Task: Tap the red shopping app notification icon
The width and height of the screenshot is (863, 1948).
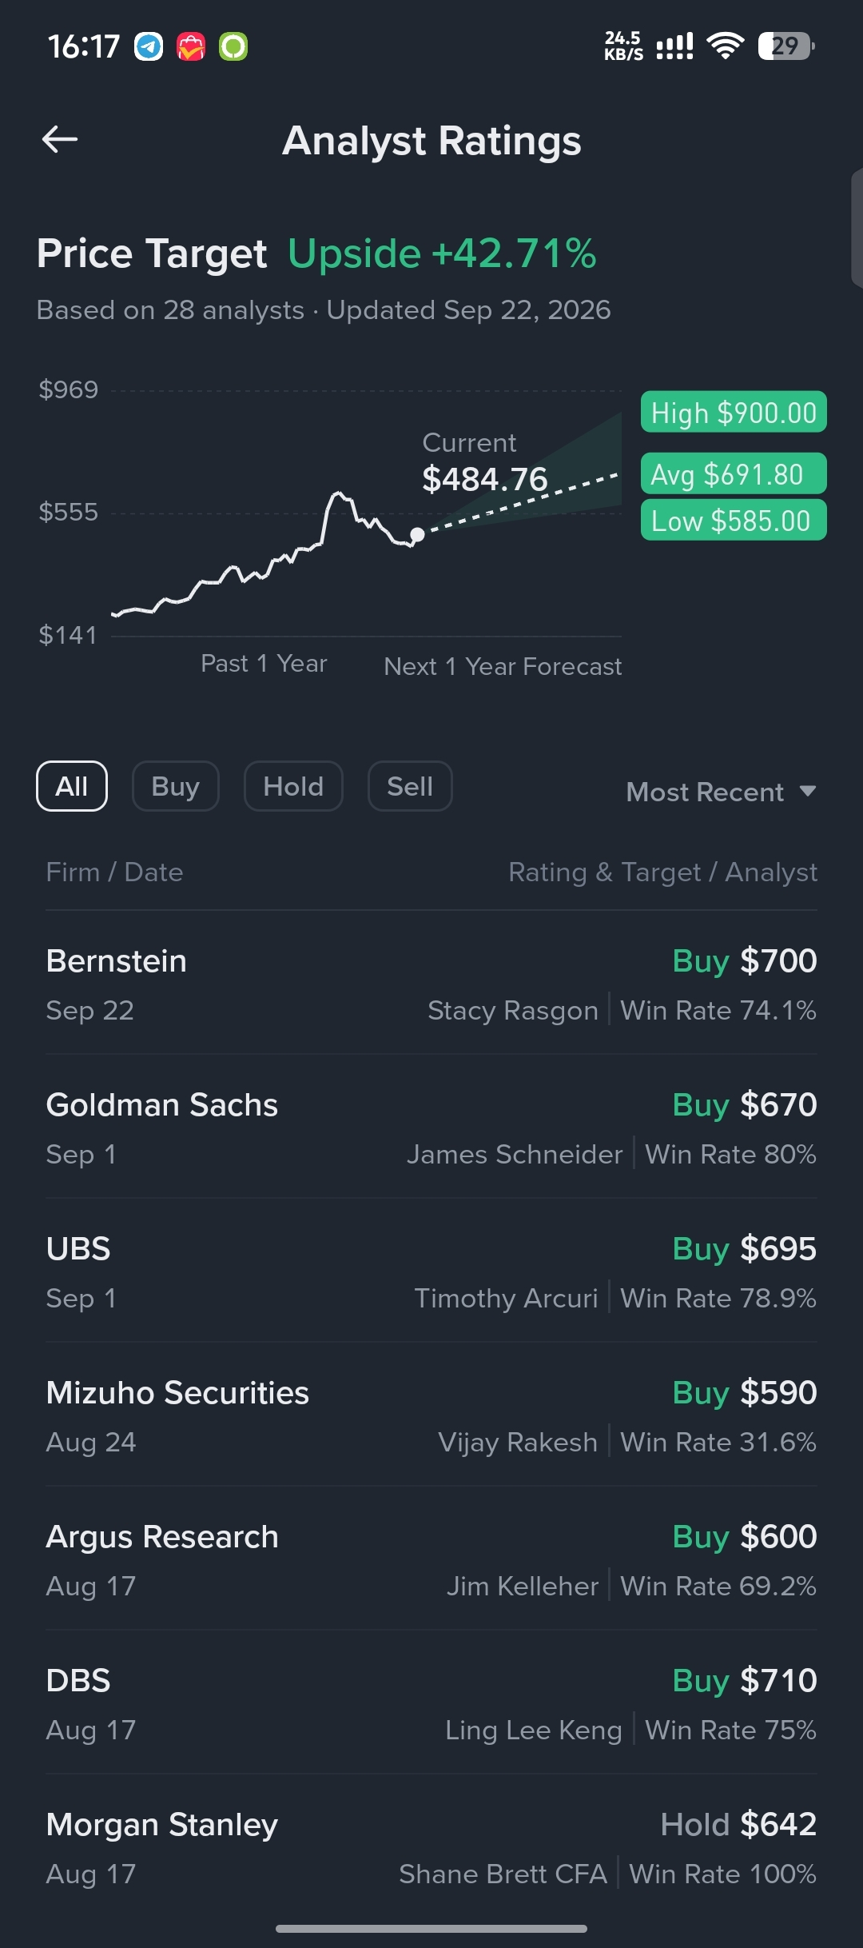Action: pyautogui.click(x=191, y=46)
